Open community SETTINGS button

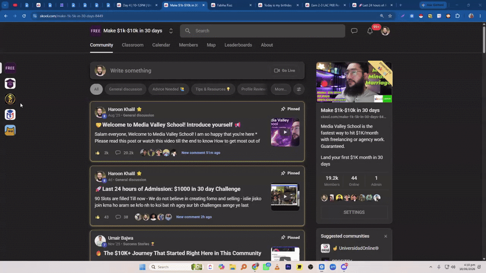354,212
